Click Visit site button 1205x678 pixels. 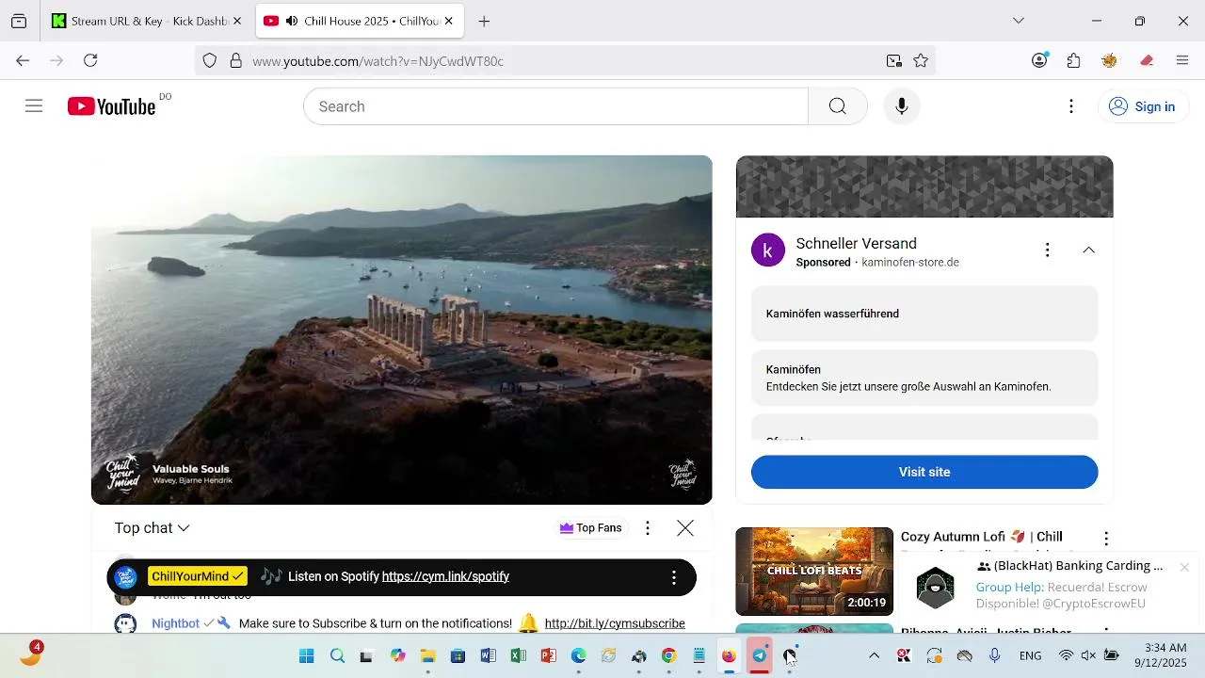[x=924, y=472]
